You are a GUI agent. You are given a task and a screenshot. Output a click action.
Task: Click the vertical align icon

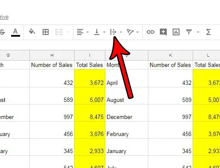coord(97,32)
